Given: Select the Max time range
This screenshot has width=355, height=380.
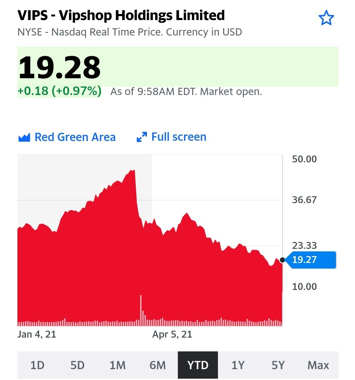Looking at the screenshot, I should [318, 365].
